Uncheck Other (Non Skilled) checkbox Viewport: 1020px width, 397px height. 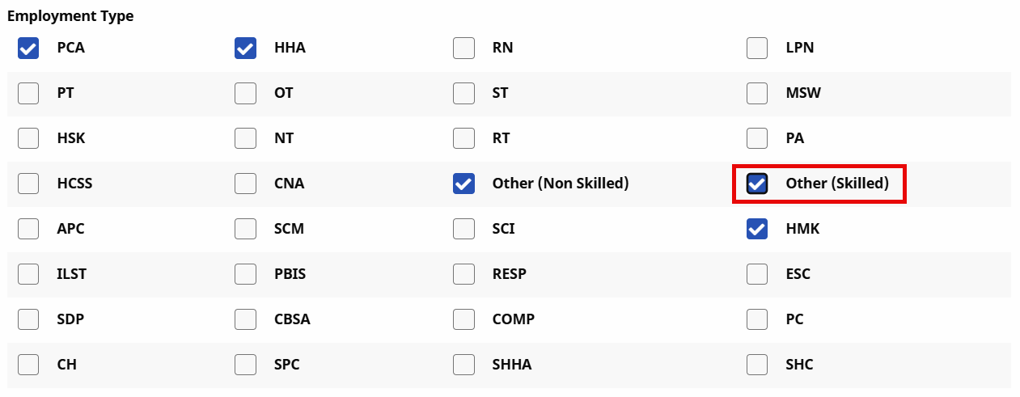463,184
